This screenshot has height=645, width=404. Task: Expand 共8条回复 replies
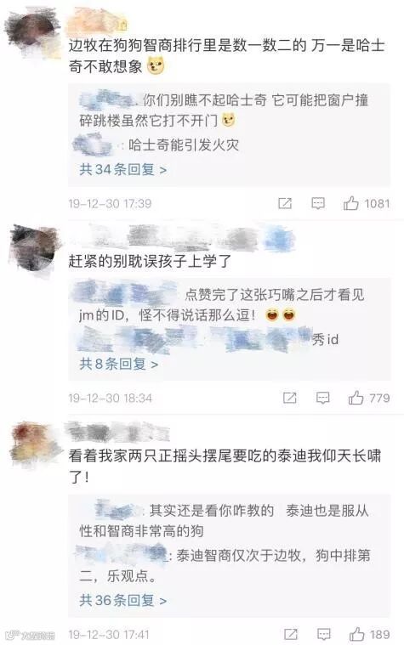118,364
